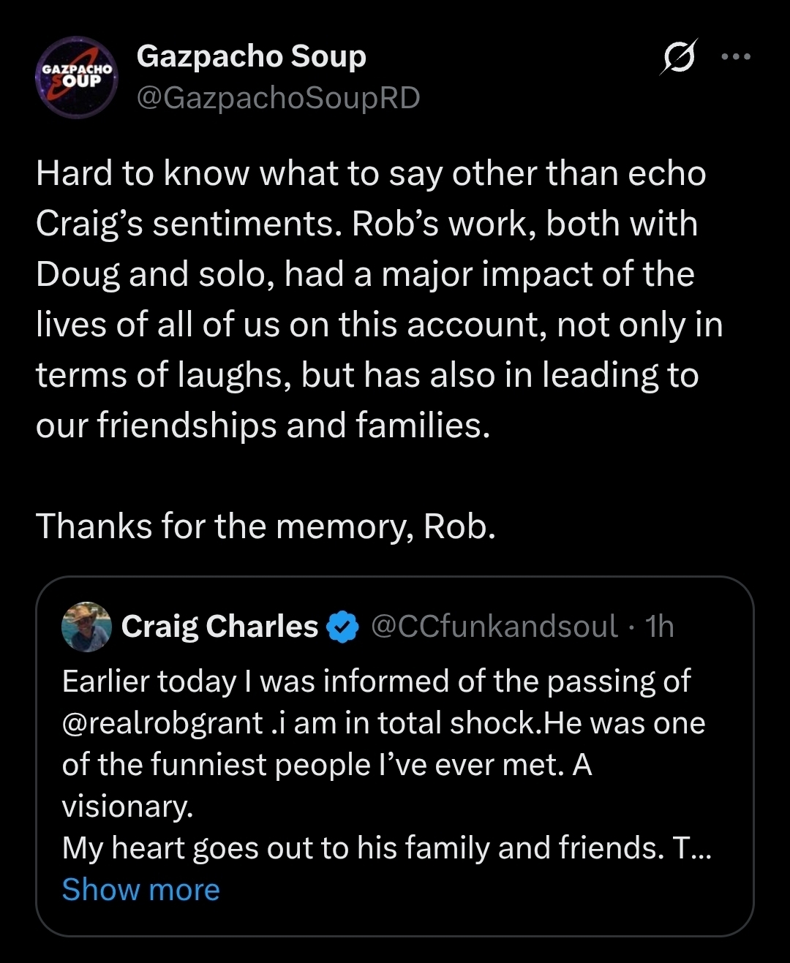Click the "Doug and solo" line
The width and height of the screenshot is (790, 963).
pos(364,274)
